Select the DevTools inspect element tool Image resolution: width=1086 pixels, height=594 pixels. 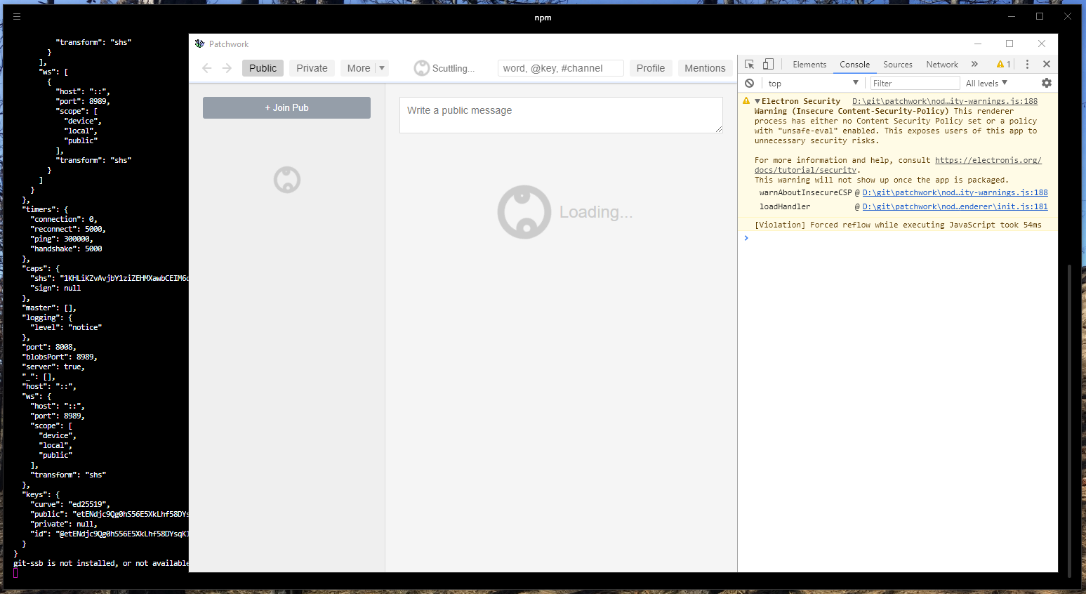click(750, 64)
